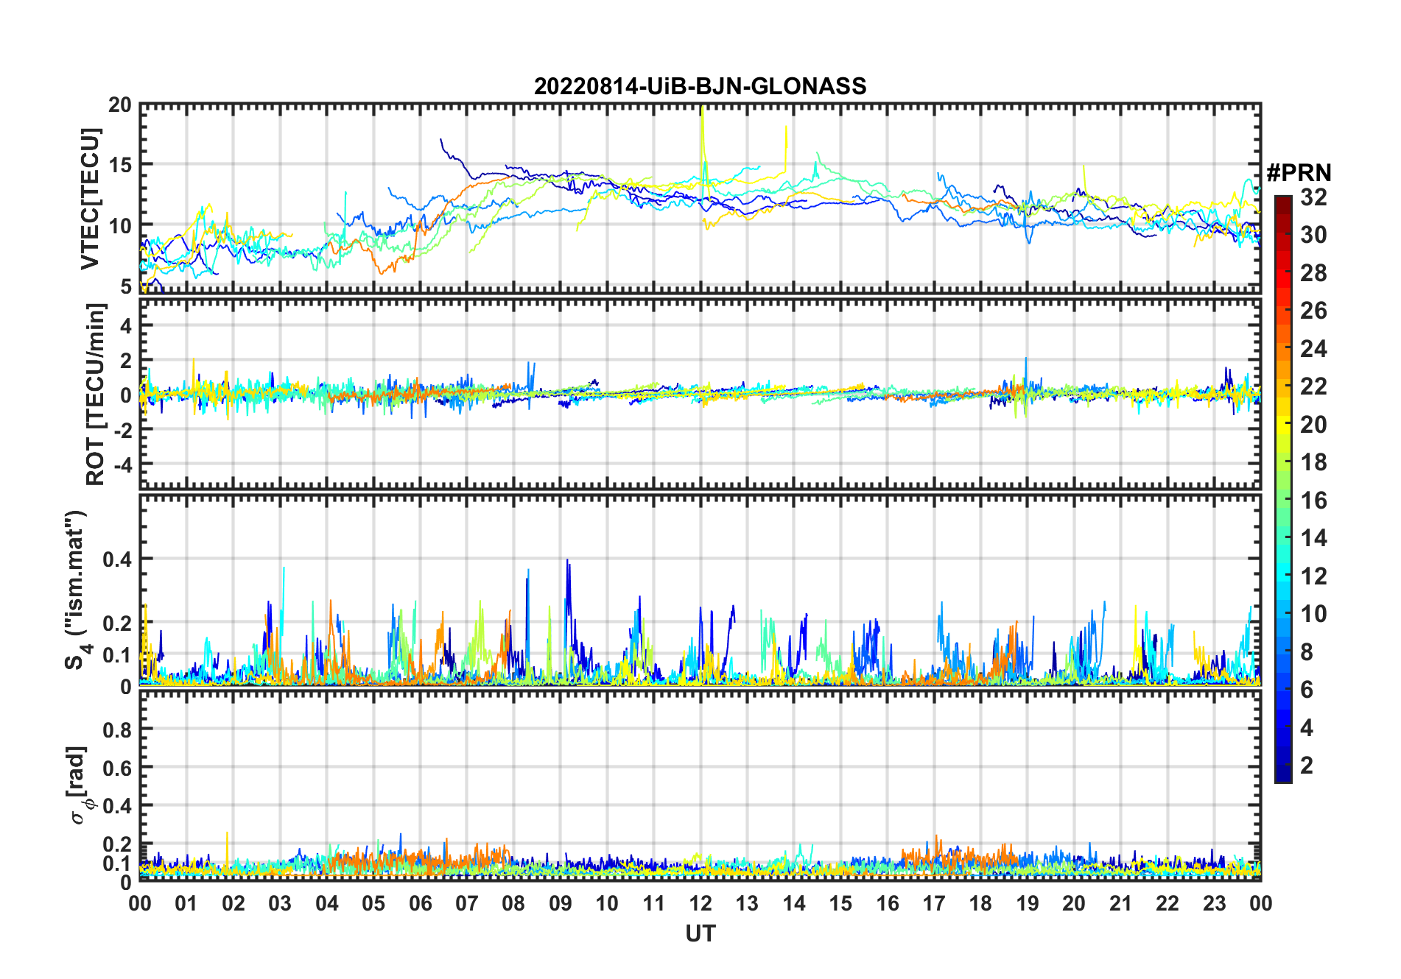Click the orange sigma phi peak near 17 UT

click(x=936, y=845)
